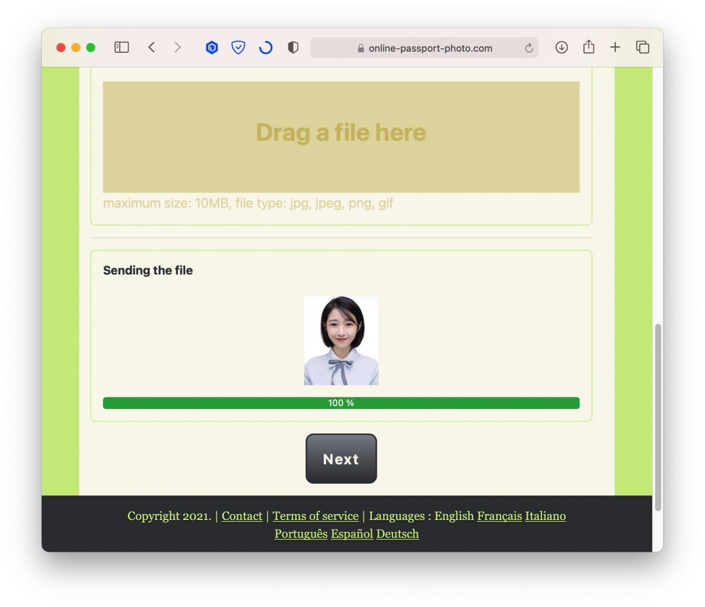Open the Terms of service link

tap(315, 516)
